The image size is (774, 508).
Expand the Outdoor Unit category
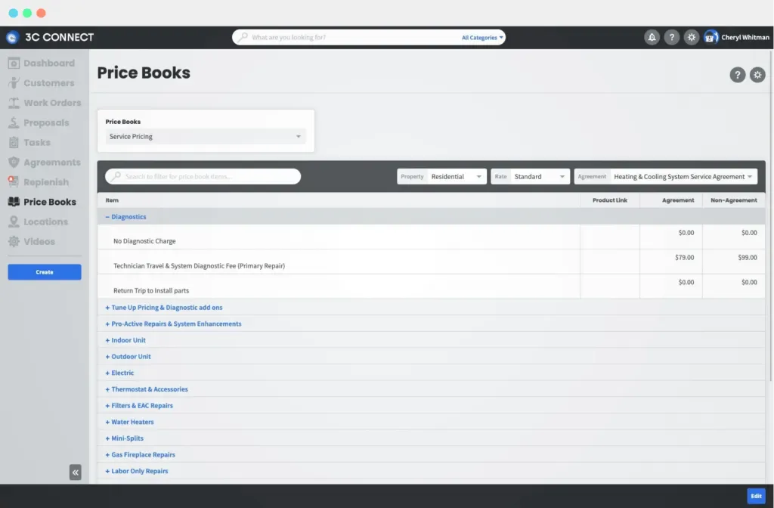128,357
